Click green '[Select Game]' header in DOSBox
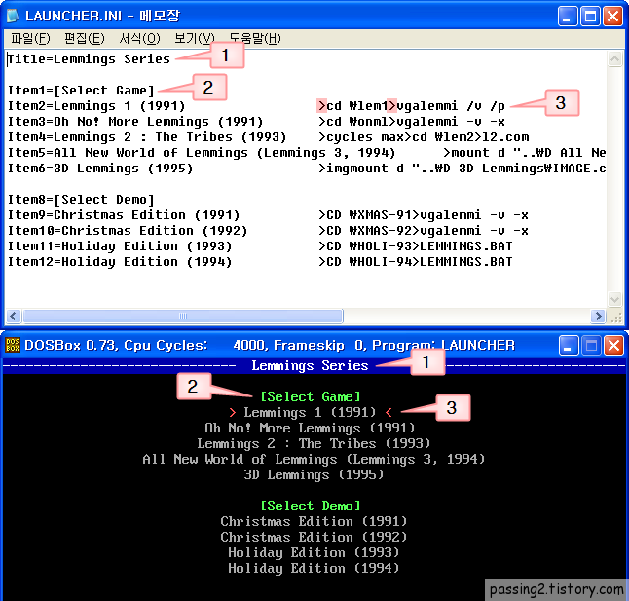This screenshot has height=601, width=629. [311, 396]
